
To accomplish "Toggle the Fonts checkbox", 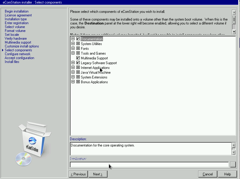I will coord(78,48).
